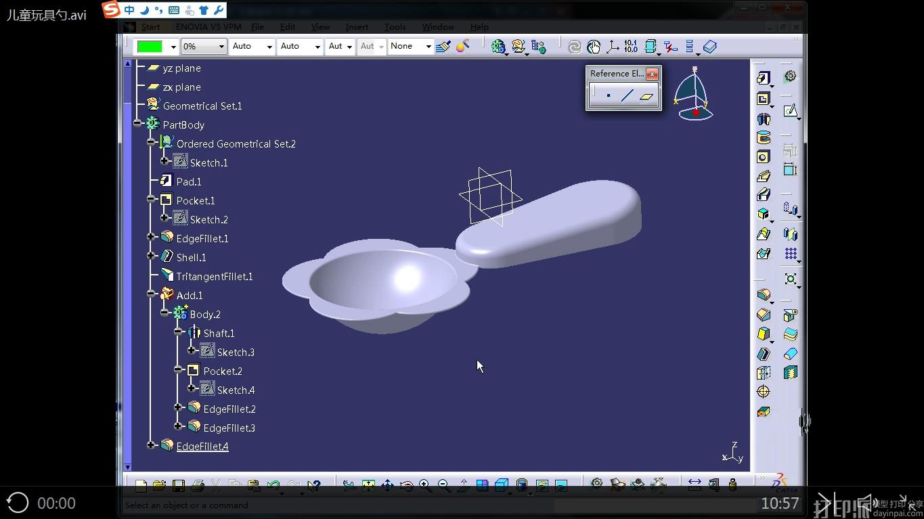Screen dimensions: 924x519
Task: Click the green color swatch
Action: pyautogui.click(x=150, y=47)
